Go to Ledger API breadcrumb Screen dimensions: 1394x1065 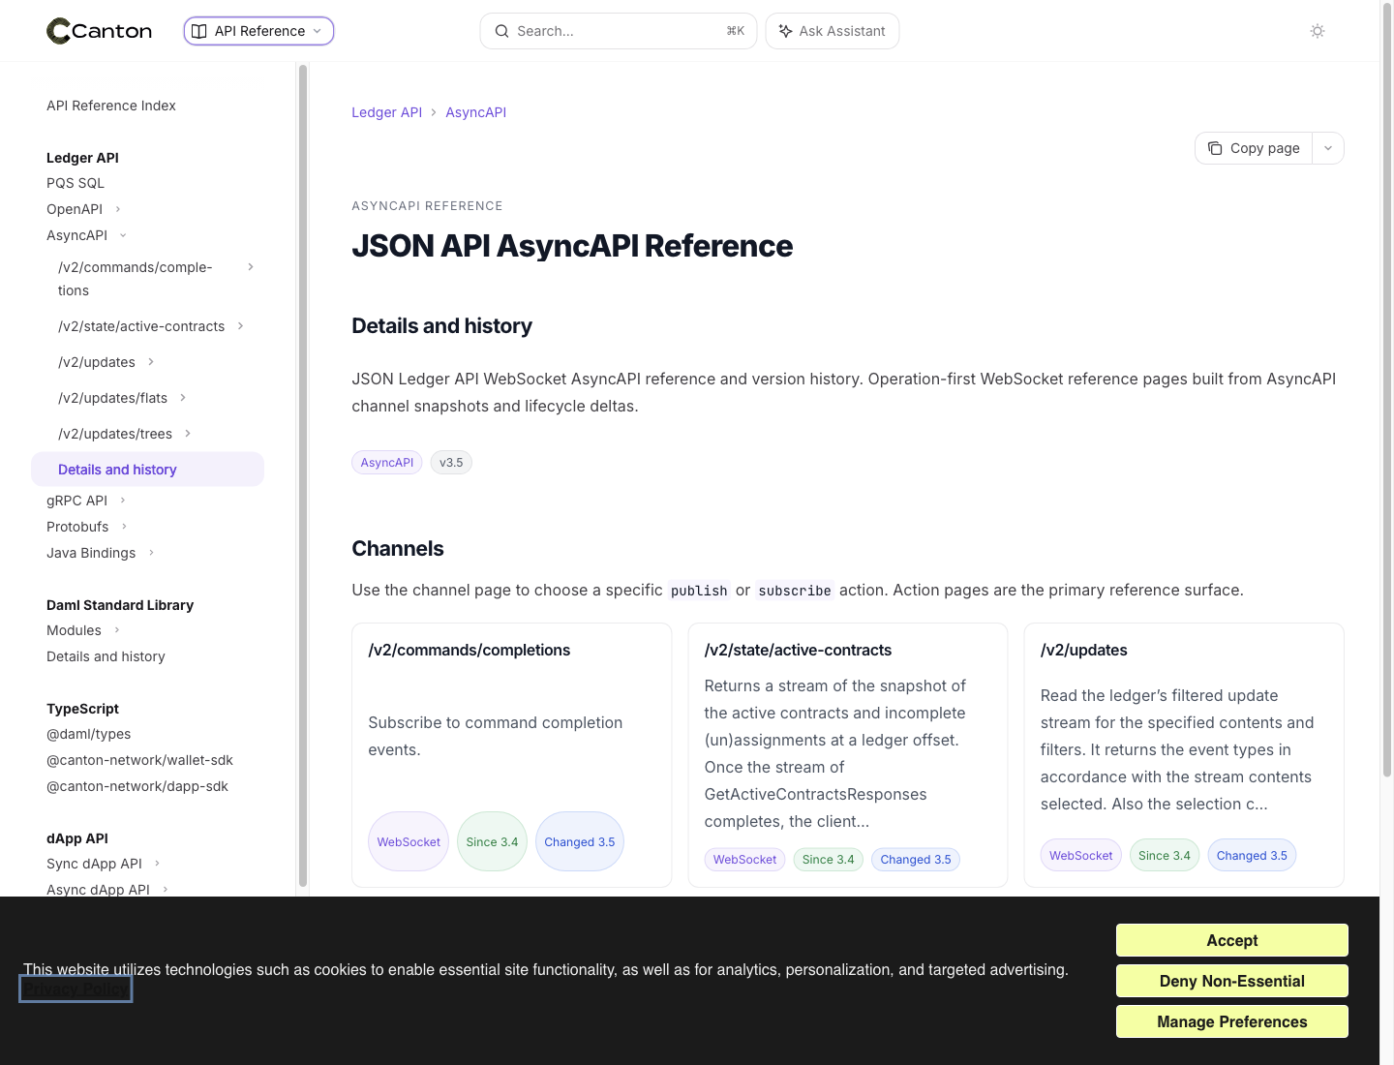click(x=386, y=112)
